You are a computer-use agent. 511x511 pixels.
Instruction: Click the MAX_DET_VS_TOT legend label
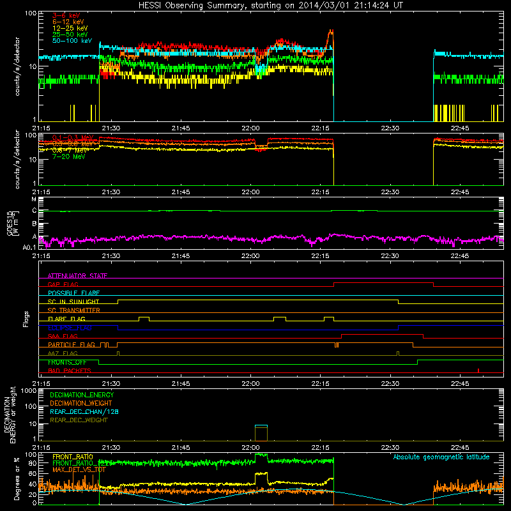point(79,469)
